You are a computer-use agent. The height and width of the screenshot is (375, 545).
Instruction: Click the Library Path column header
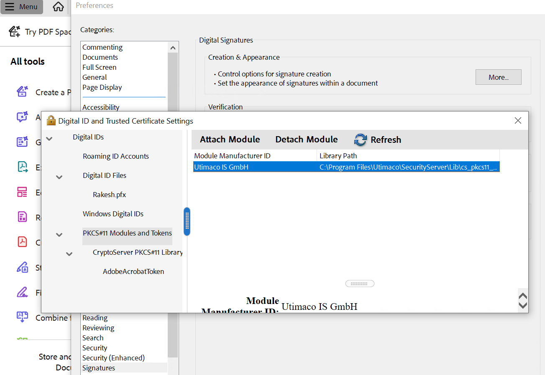pos(408,156)
